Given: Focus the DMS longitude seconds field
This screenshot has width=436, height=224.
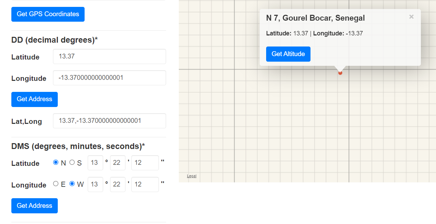Looking at the screenshot, I should tap(145, 184).
